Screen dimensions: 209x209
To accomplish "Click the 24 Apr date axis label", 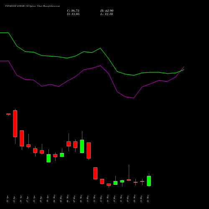I will tap(21, 199).
